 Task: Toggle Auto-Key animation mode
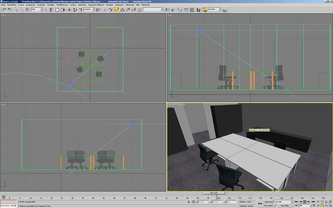coord(268,202)
